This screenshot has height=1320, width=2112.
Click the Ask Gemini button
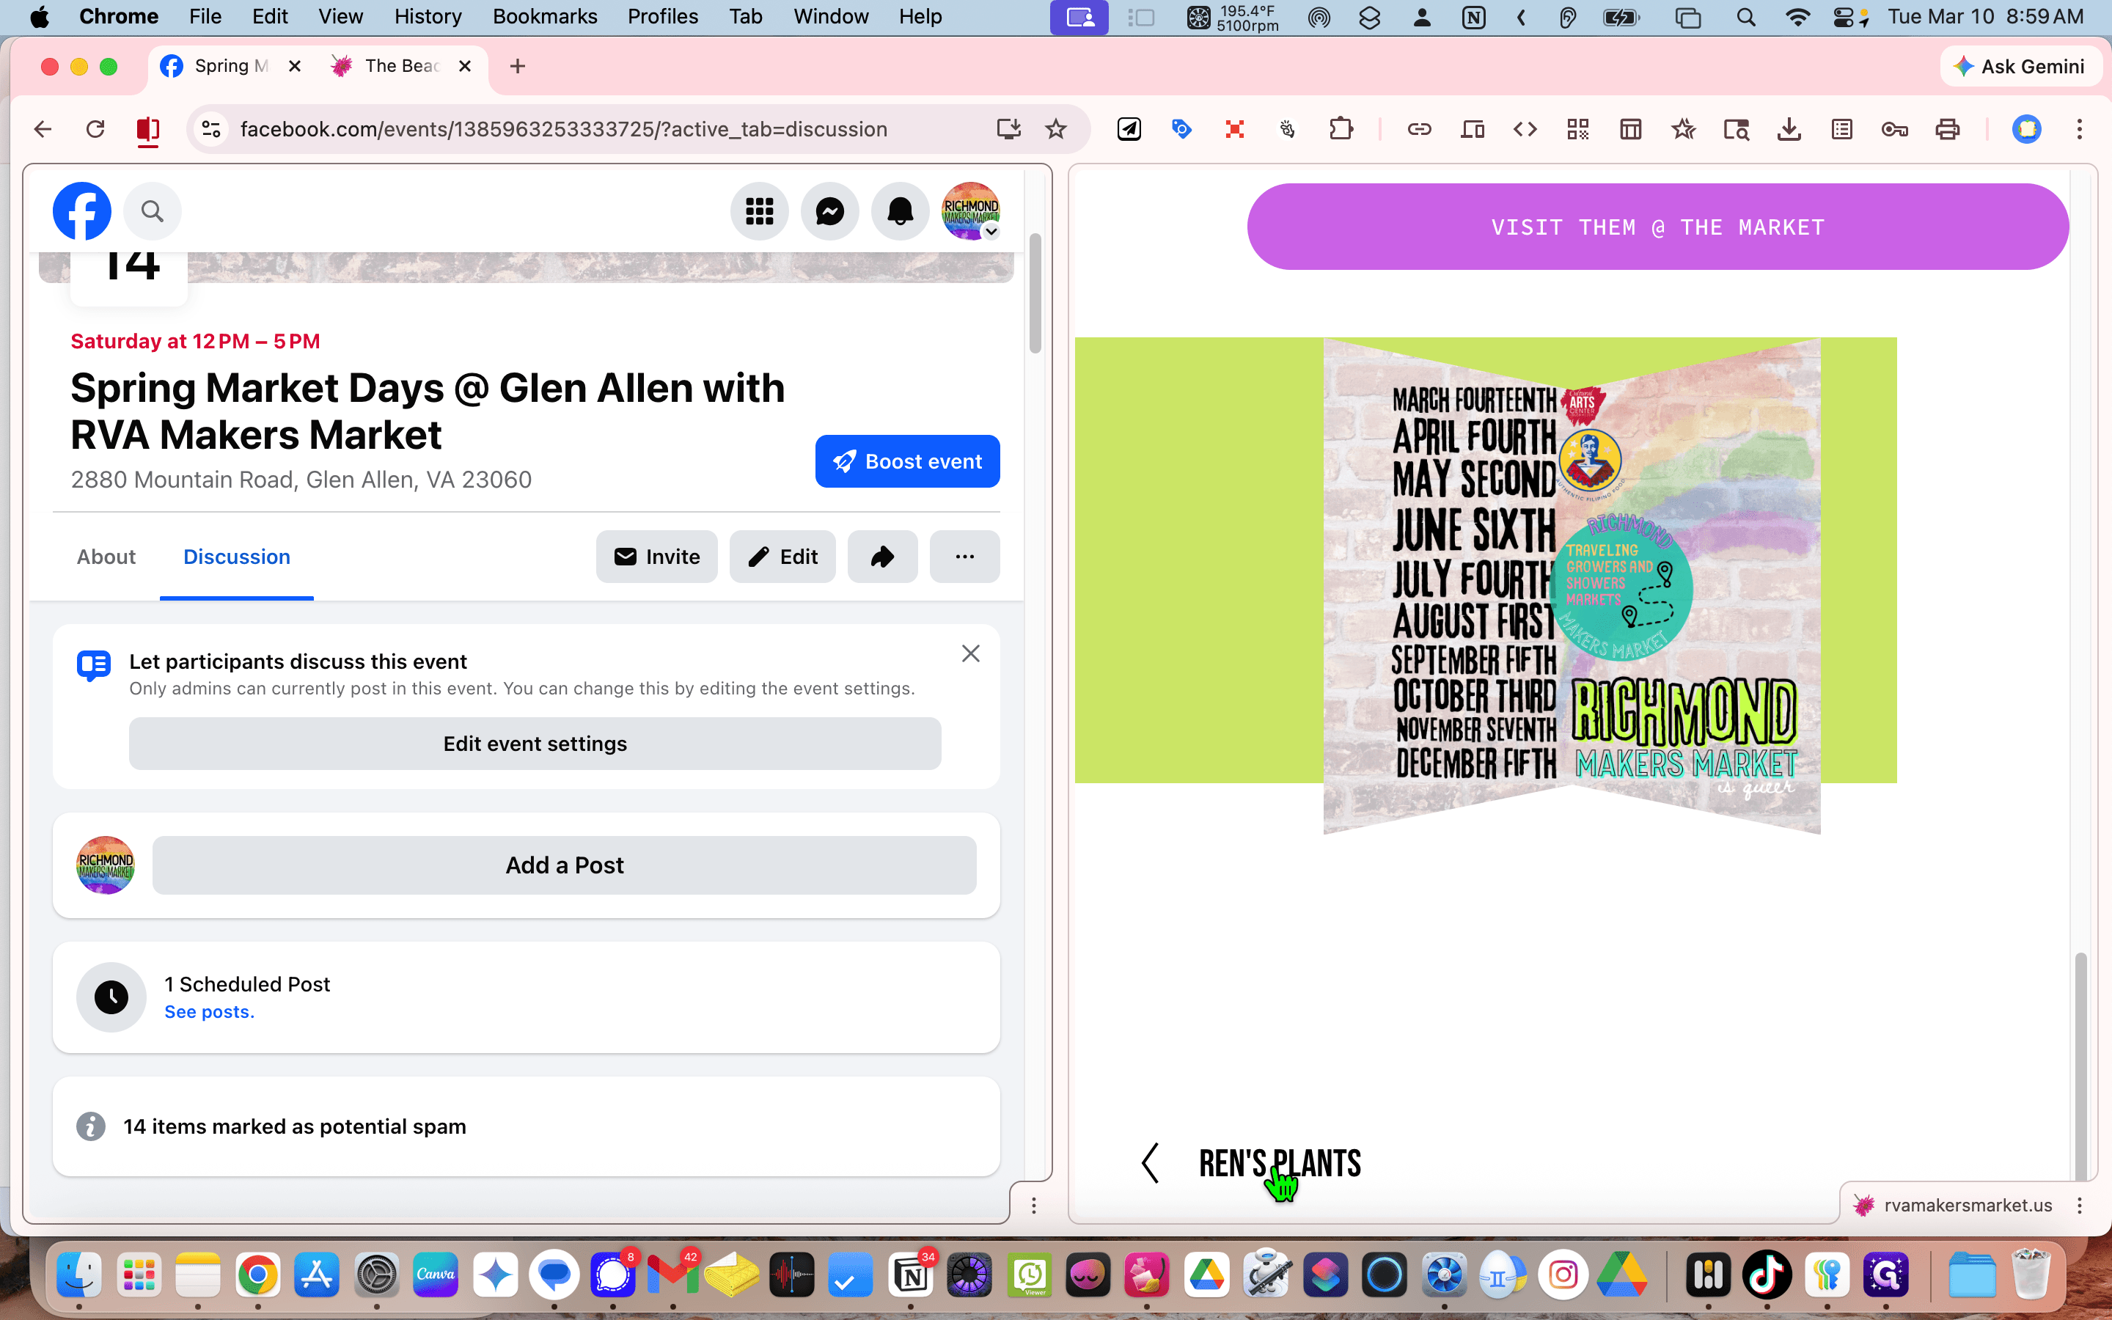pyautogui.click(x=2020, y=66)
